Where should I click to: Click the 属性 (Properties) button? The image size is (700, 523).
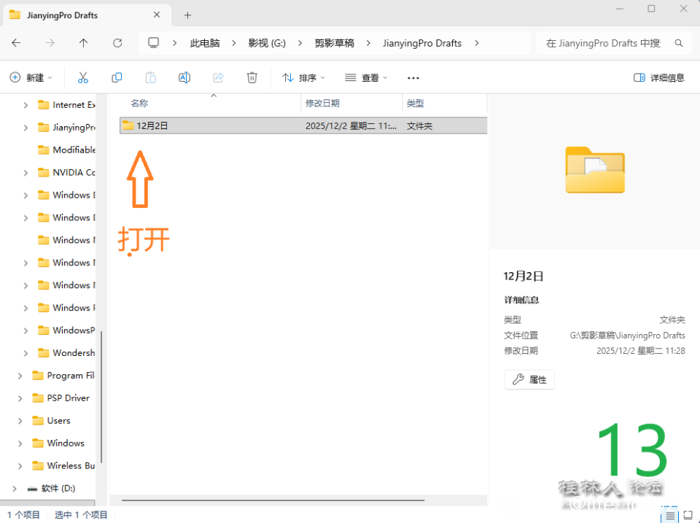529,379
